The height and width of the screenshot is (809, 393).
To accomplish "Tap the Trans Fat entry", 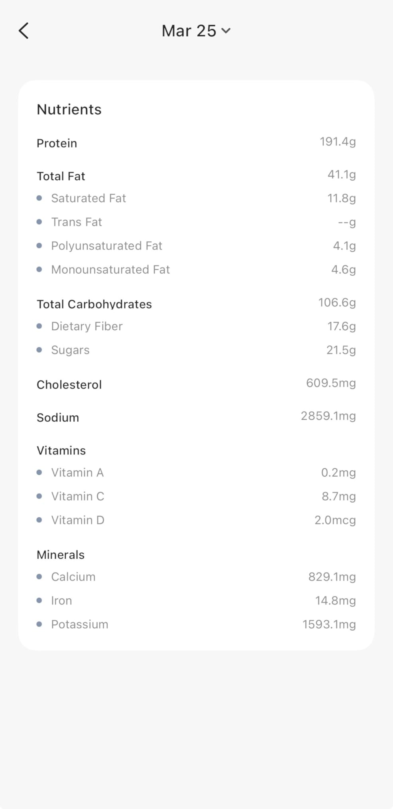I will [77, 222].
